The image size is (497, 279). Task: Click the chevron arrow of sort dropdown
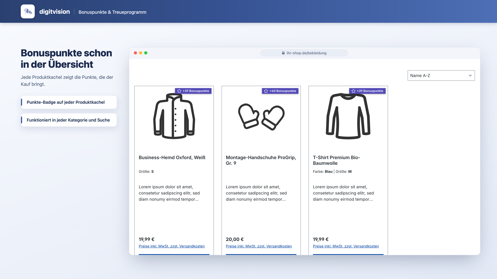pos(470,75)
